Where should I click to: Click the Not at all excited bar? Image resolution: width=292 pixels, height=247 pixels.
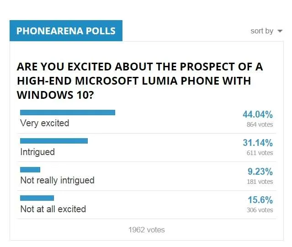tap(37, 198)
